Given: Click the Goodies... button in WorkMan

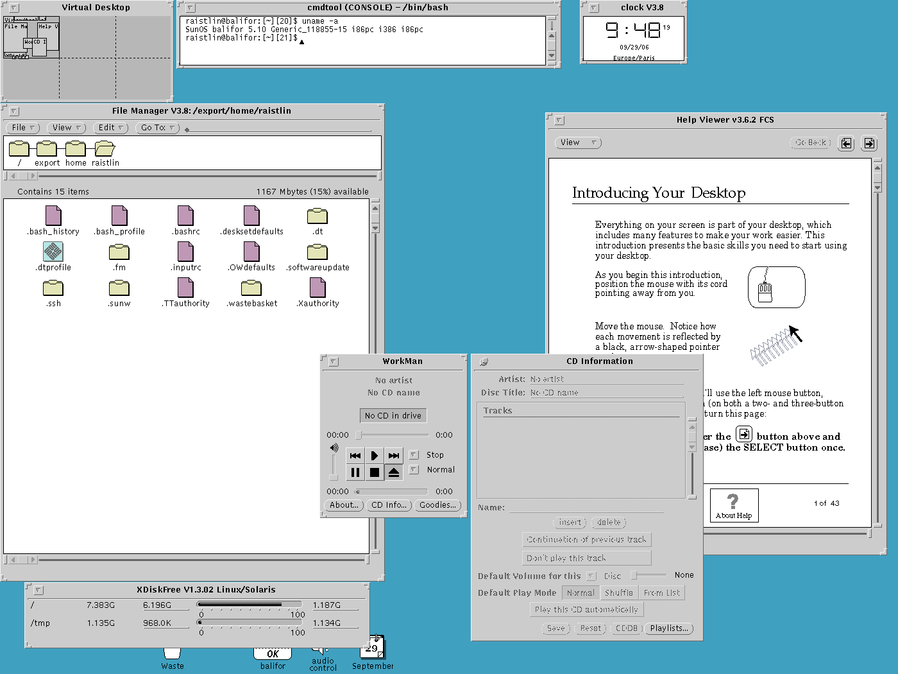Looking at the screenshot, I should (437, 505).
